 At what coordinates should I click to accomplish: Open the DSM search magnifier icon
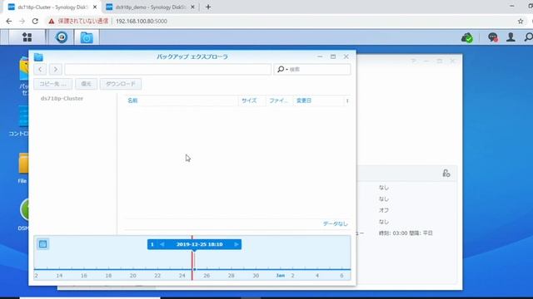(x=529, y=37)
